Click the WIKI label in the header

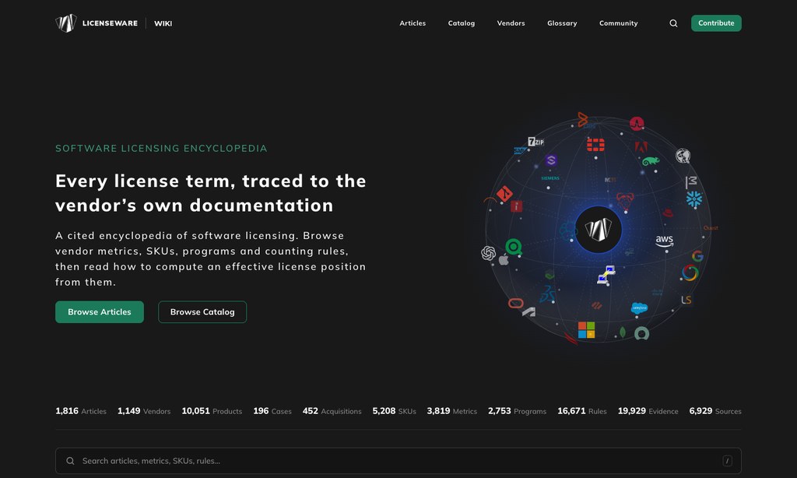[x=163, y=23]
